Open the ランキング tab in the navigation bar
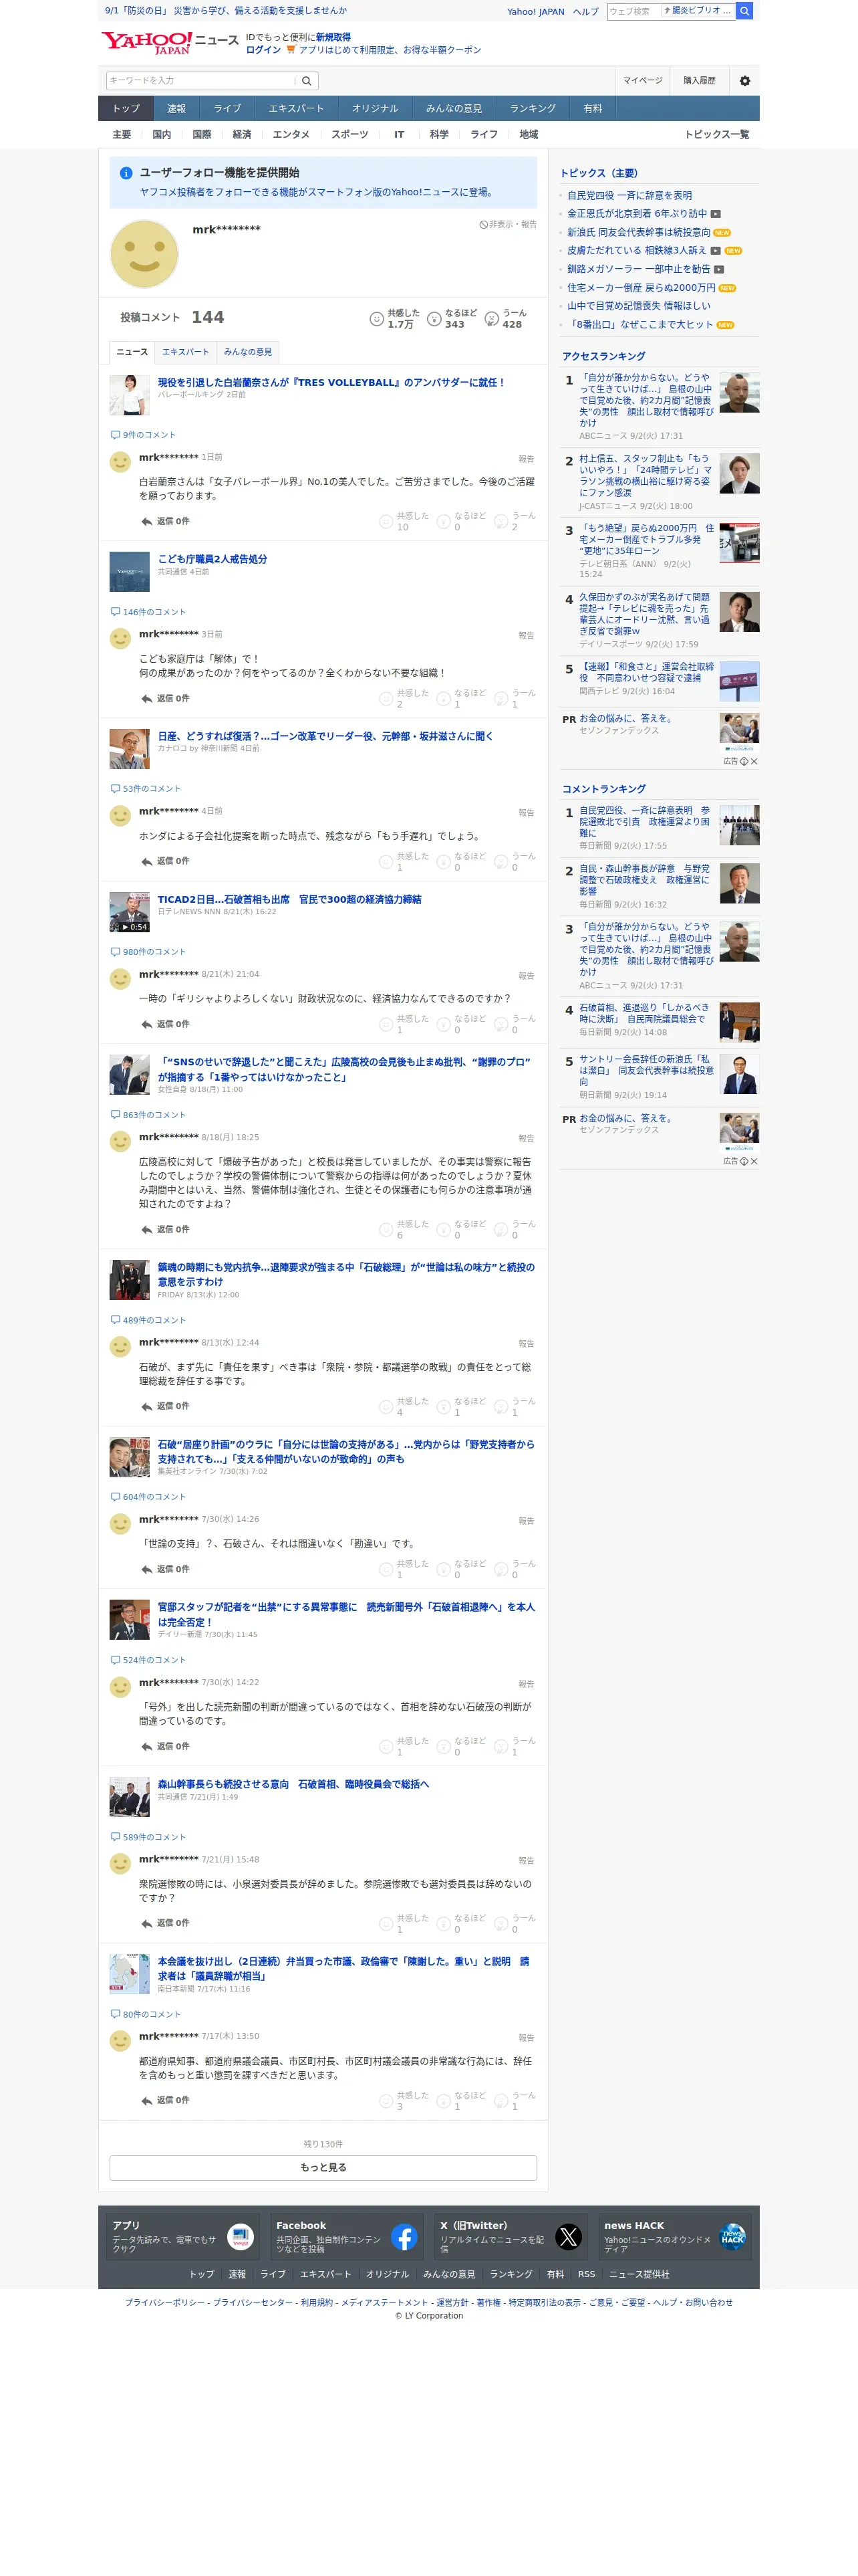The height and width of the screenshot is (2576, 858). pyautogui.click(x=533, y=109)
